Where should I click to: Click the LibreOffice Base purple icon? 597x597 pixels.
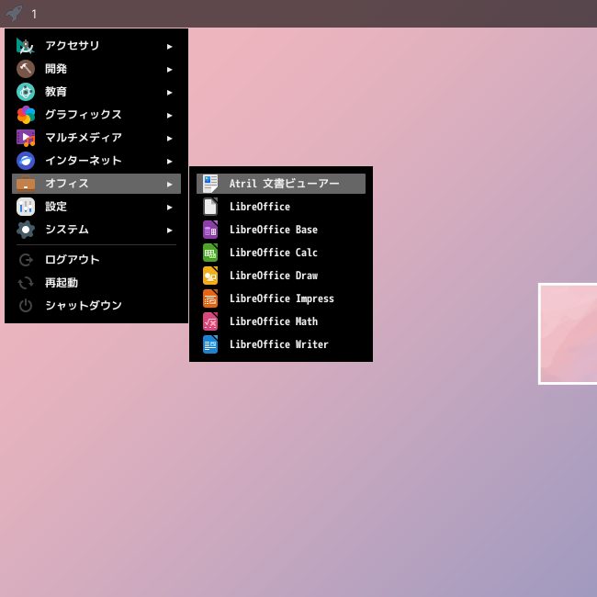pos(210,230)
